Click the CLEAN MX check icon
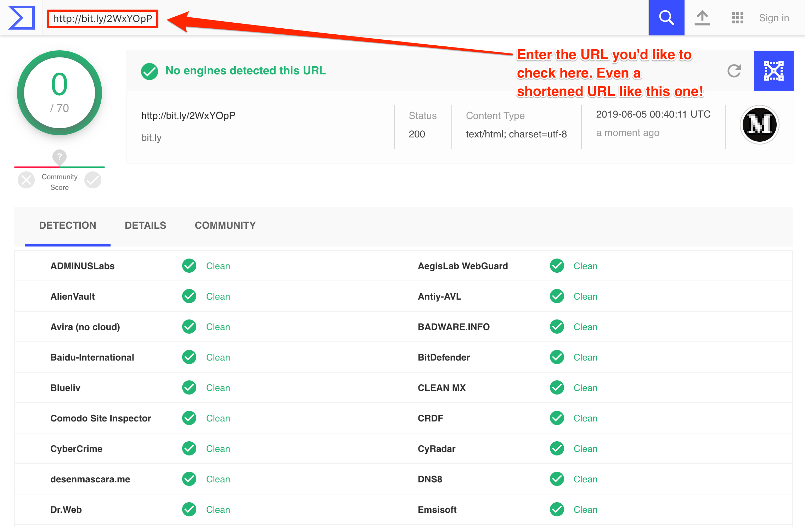Viewport: 805px width, 527px height. point(557,387)
